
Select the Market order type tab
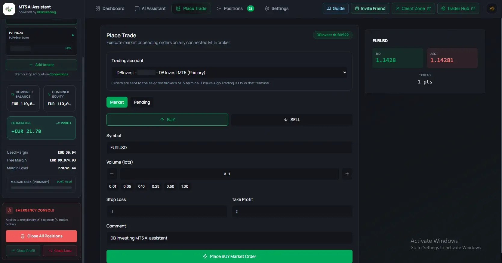pos(117,102)
